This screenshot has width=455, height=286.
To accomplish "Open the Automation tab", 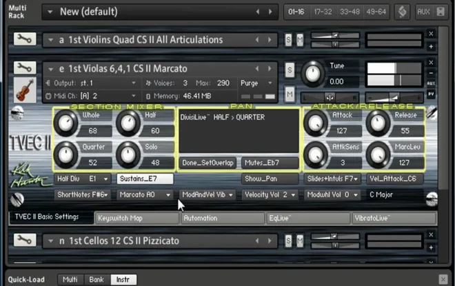I will (x=223, y=218).
